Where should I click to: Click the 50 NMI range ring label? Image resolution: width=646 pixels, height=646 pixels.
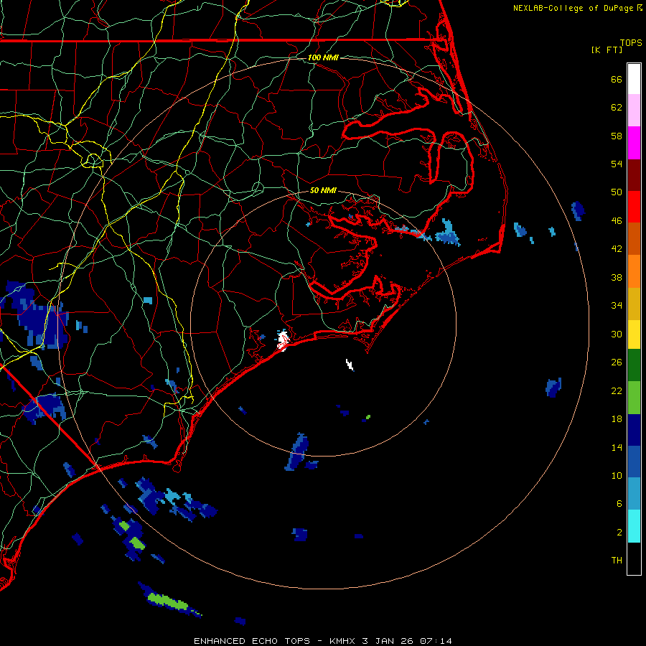tap(323, 190)
